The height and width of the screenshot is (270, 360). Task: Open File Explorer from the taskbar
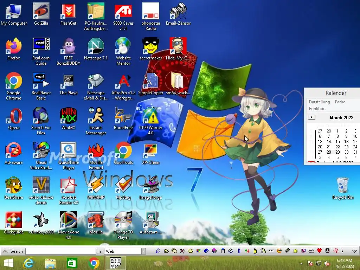point(50,263)
